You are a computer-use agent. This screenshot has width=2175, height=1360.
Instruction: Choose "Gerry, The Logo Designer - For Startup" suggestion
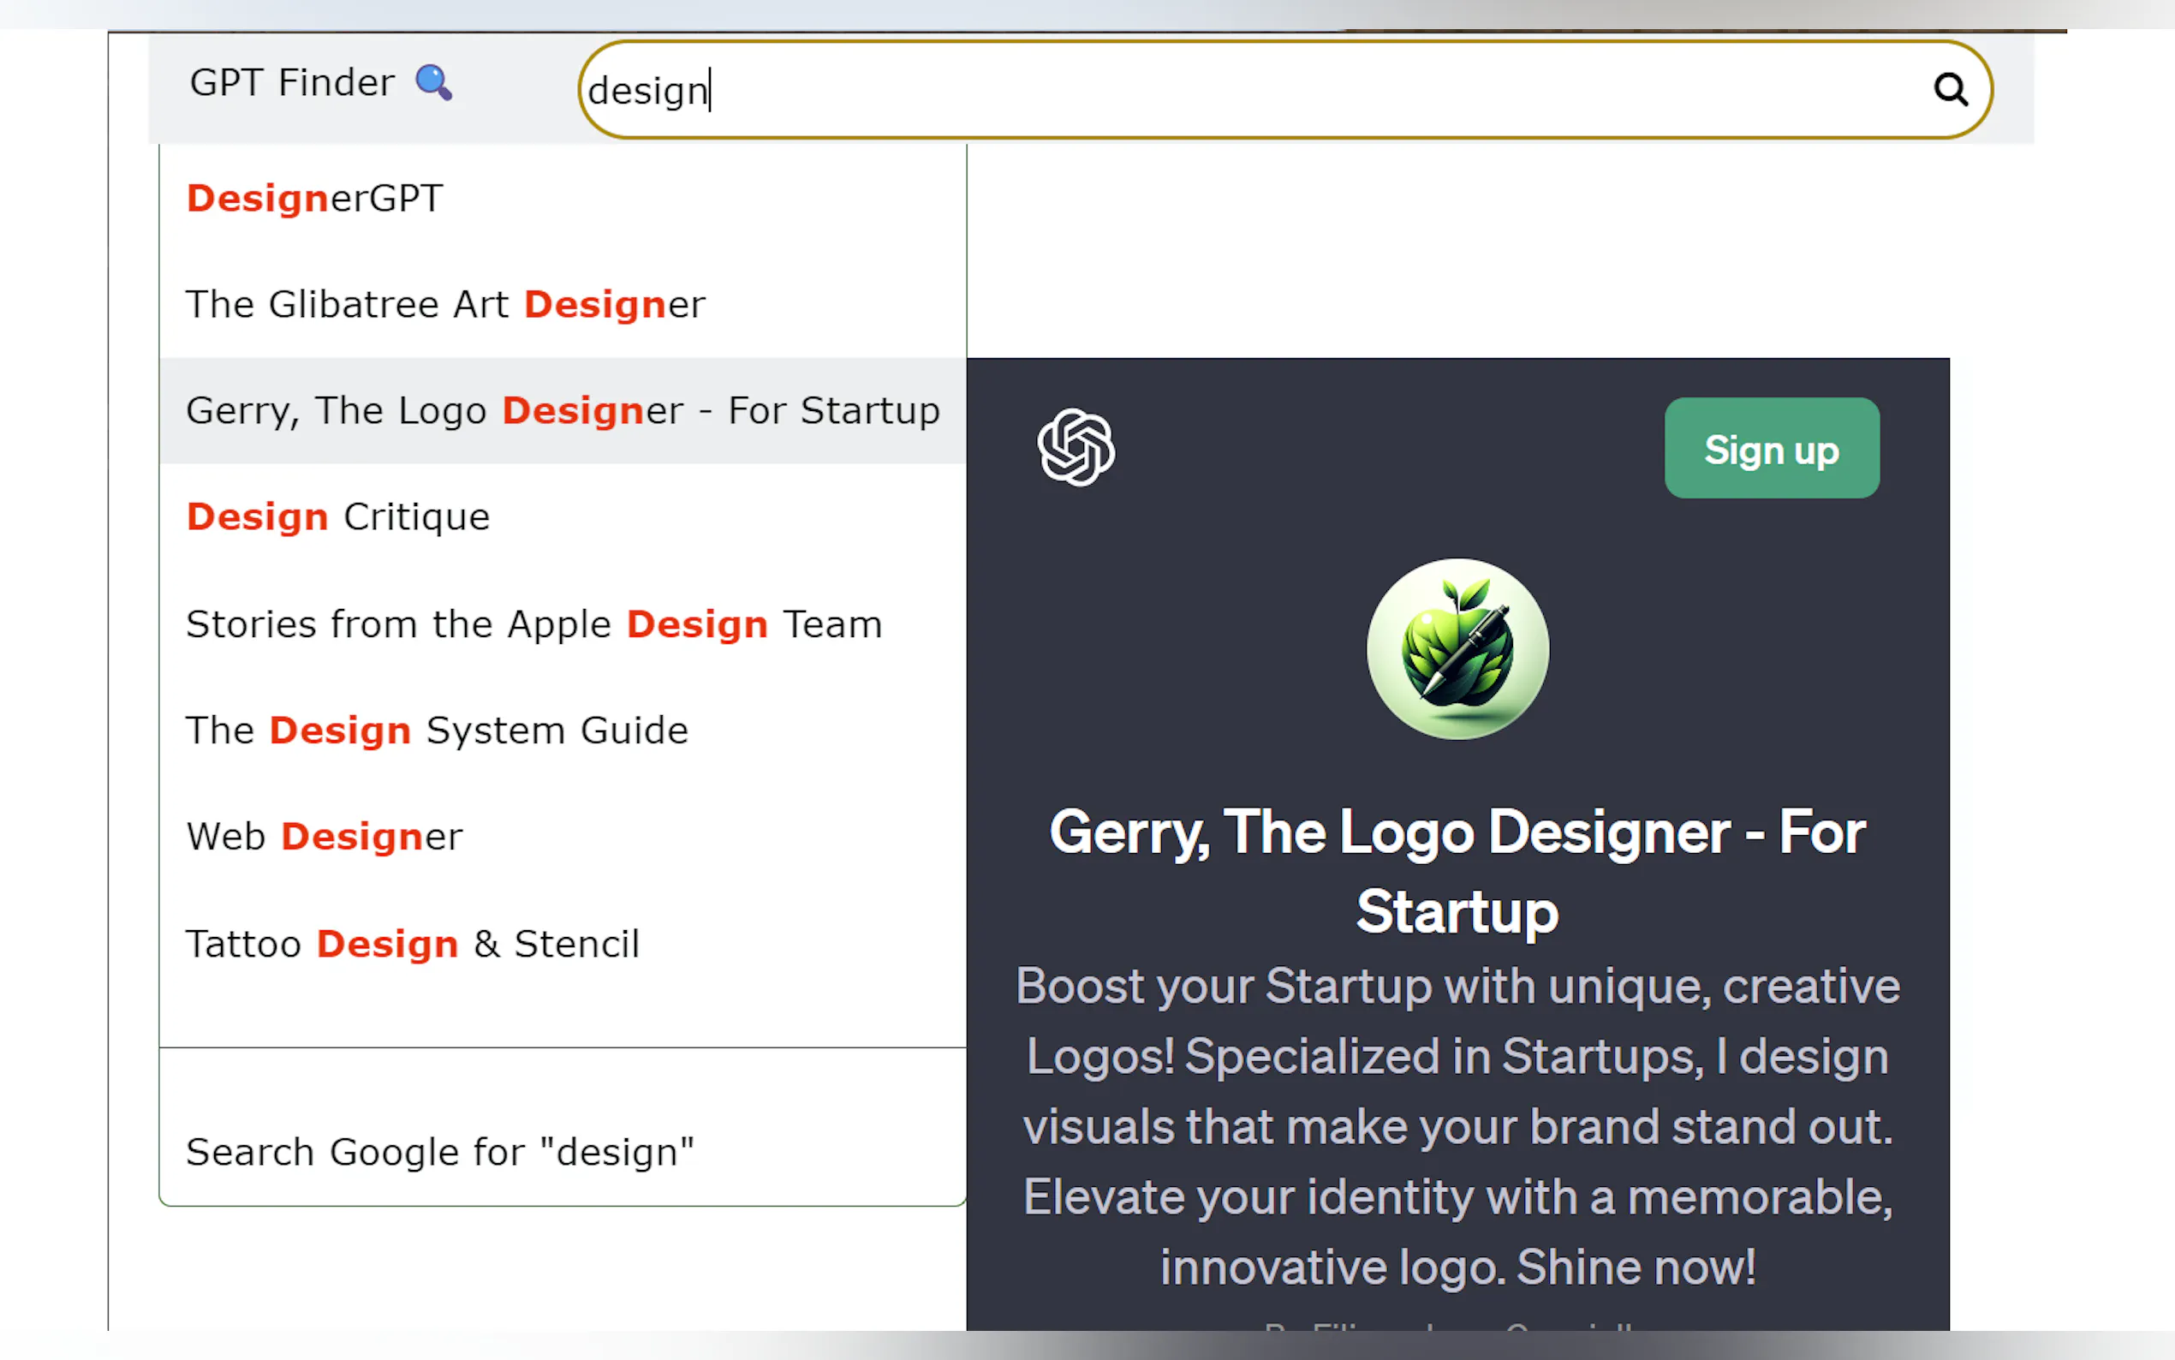[x=563, y=410]
